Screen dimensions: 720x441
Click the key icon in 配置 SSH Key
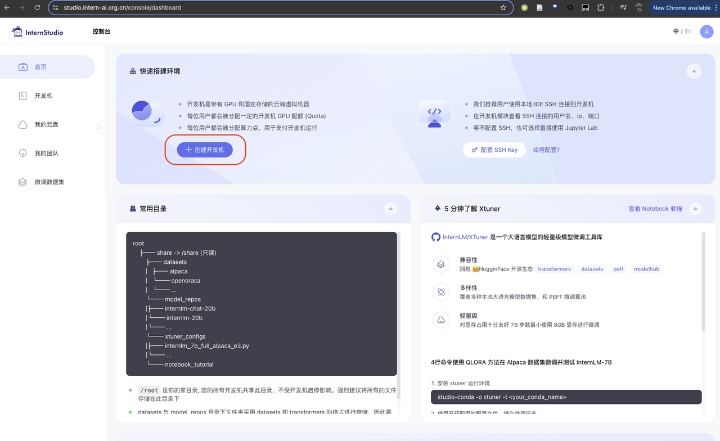click(x=475, y=150)
